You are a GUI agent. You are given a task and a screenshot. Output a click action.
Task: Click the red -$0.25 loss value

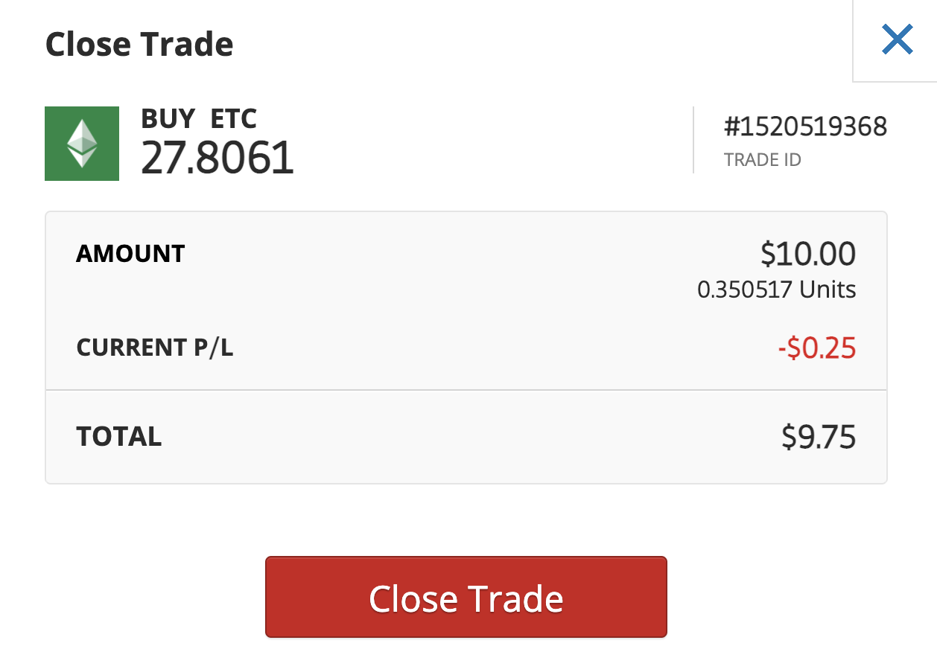[817, 348]
